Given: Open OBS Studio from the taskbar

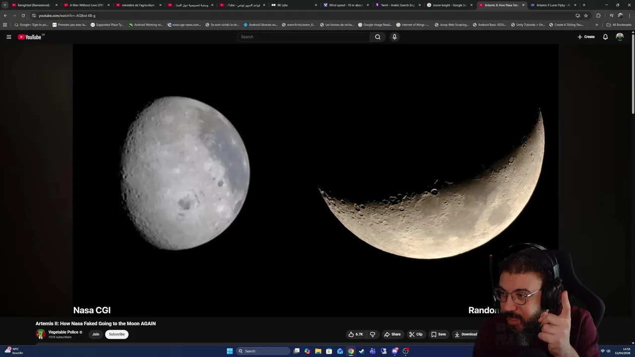Looking at the screenshot, I should [x=405, y=351].
